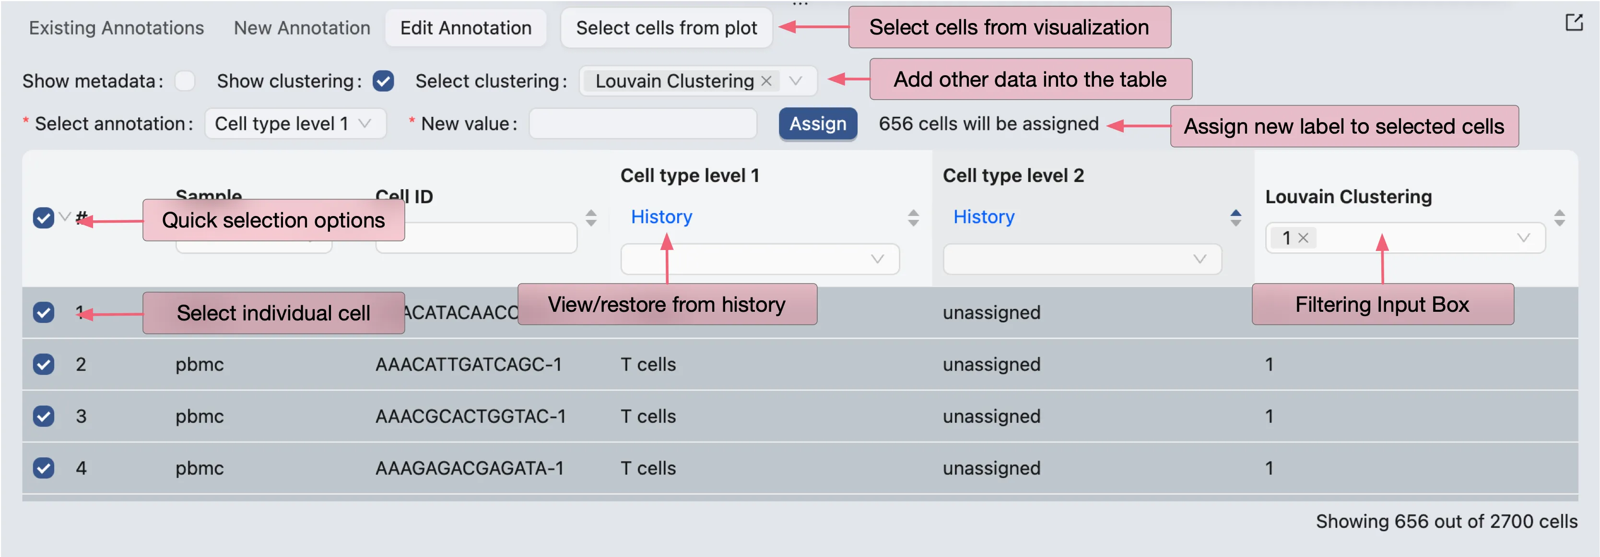Click the pop-out external window icon

tap(1573, 23)
